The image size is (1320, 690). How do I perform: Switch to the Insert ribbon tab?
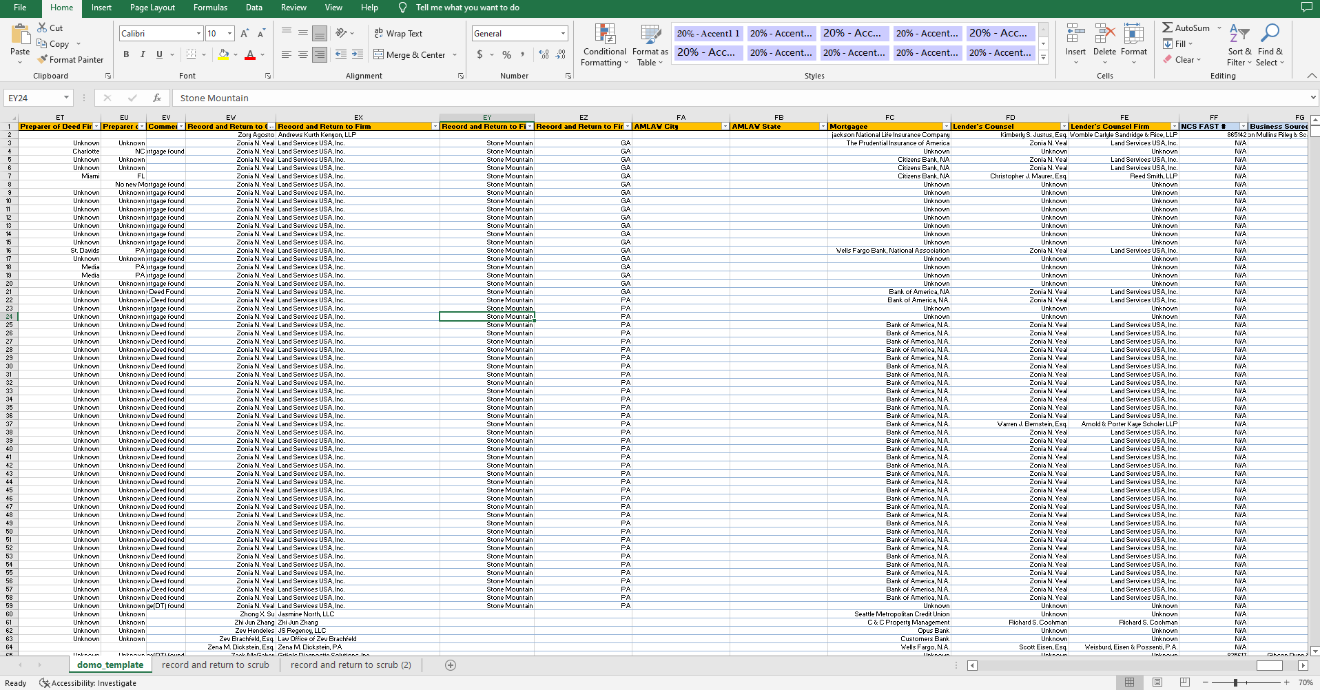click(101, 8)
